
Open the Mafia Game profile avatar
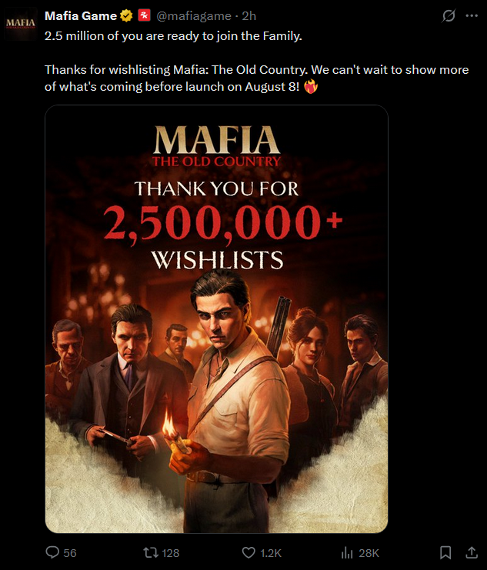point(20,23)
